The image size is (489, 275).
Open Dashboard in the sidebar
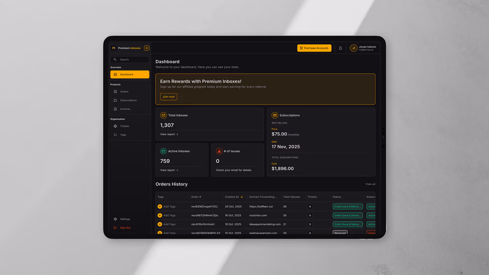pyautogui.click(x=130, y=74)
